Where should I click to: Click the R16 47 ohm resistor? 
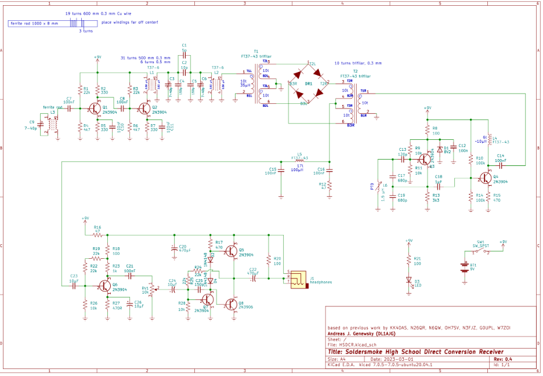[x=97, y=235]
